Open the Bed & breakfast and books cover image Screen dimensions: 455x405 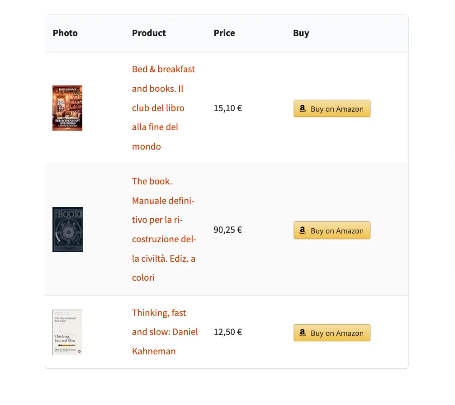tap(67, 108)
